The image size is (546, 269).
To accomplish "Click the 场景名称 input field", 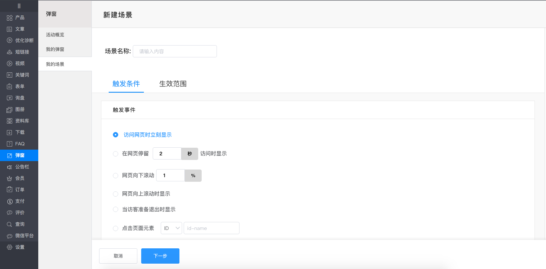I will coord(174,51).
